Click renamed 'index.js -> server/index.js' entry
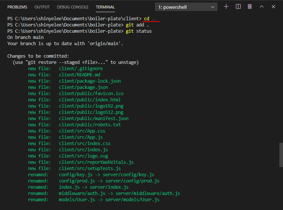283x210 pixels. 94,187
